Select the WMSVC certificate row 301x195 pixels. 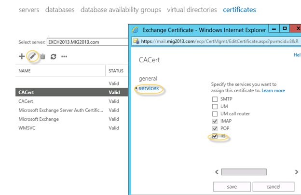[x=71, y=128]
